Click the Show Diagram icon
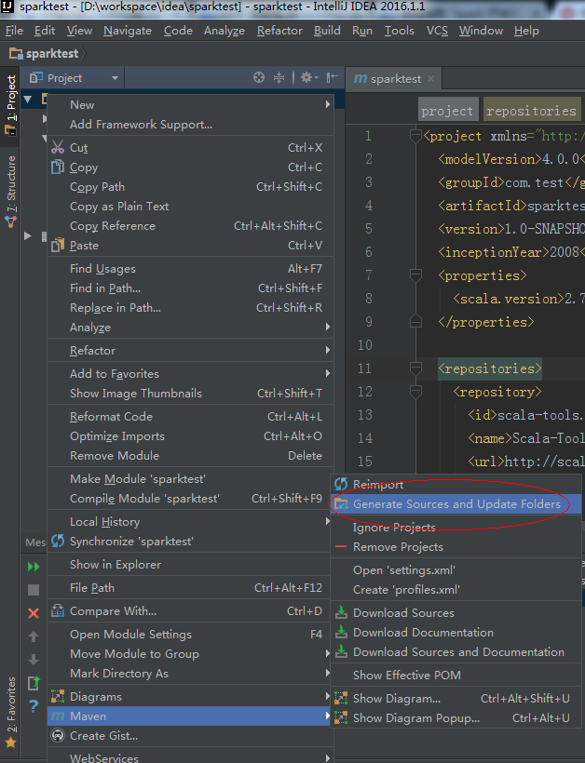The height and width of the screenshot is (763, 585). (341, 698)
